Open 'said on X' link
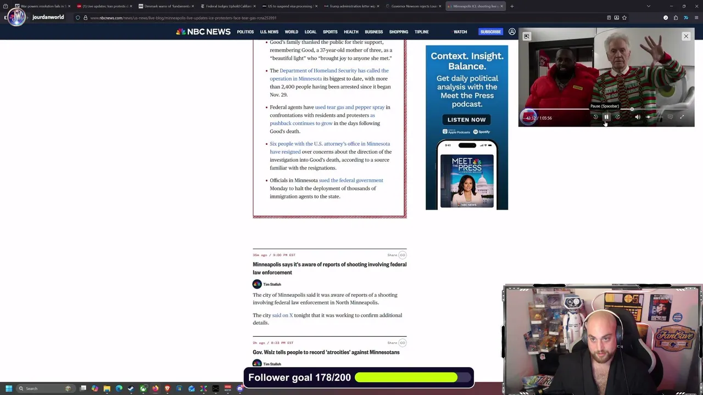Screen dimensions: 703x395 (282, 315)
